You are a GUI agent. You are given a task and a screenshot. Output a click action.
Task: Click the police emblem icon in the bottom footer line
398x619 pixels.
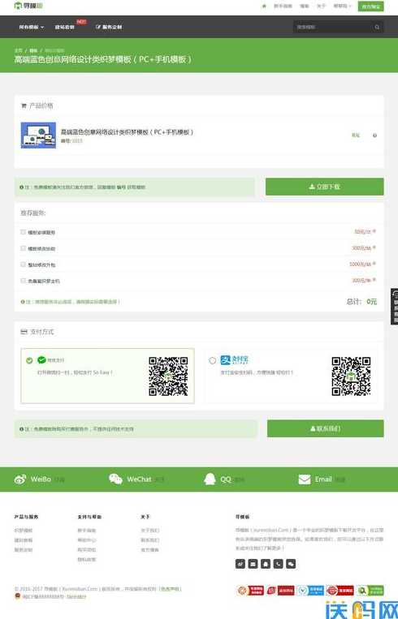[x=17, y=596]
